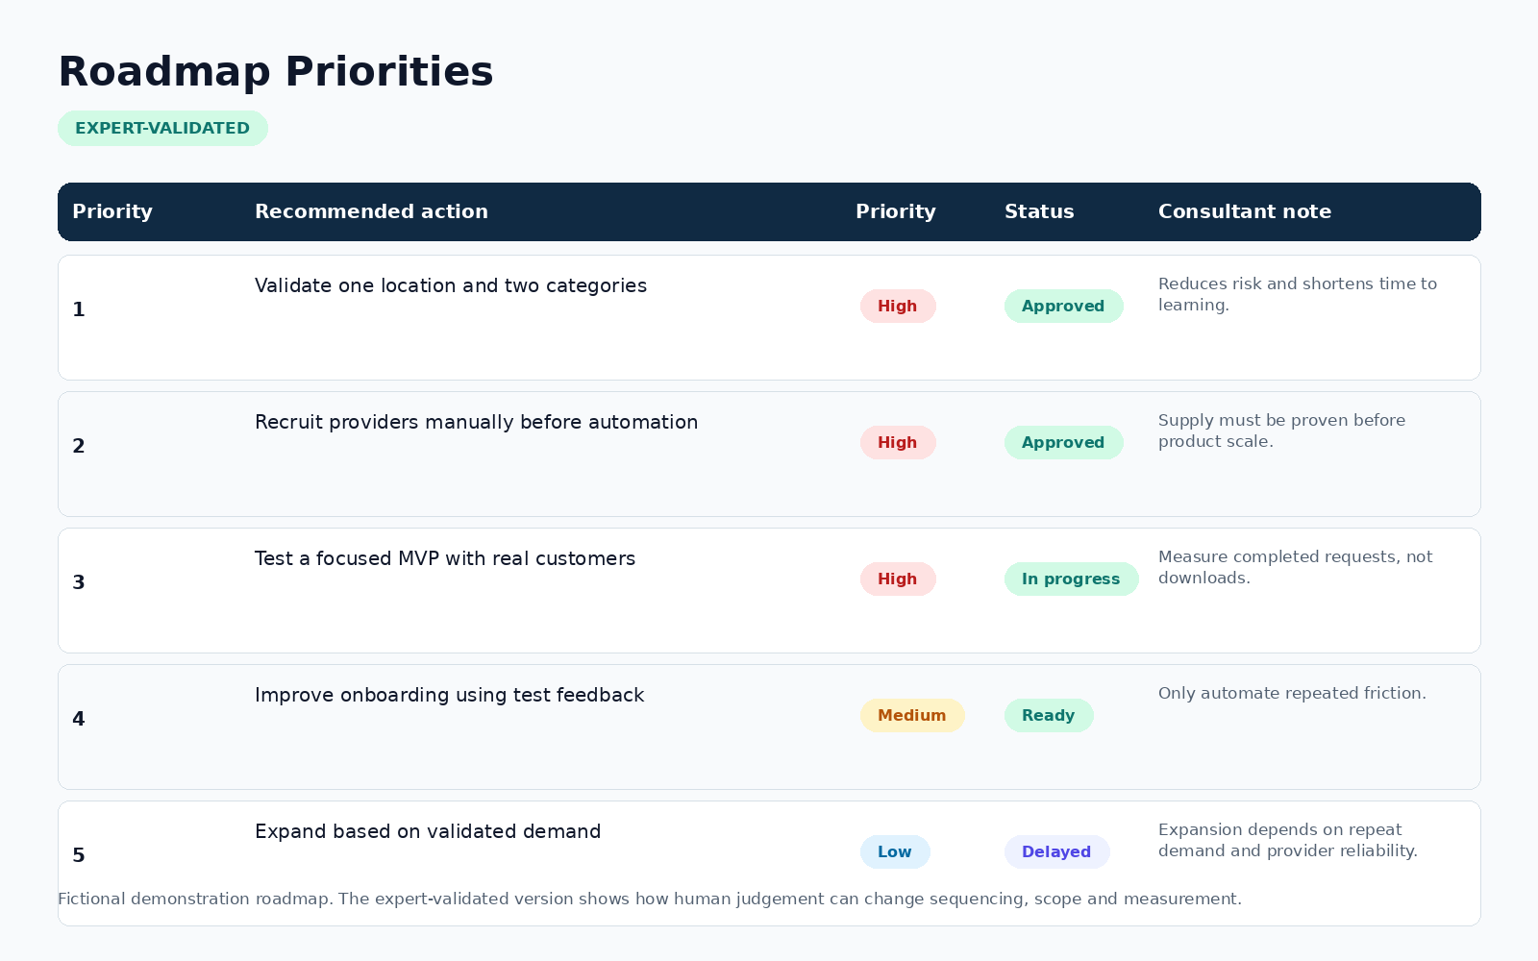Click the note 'Only automate repeated friction.'
Viewport: 1538px width, 961px height.
(1292, 693)
